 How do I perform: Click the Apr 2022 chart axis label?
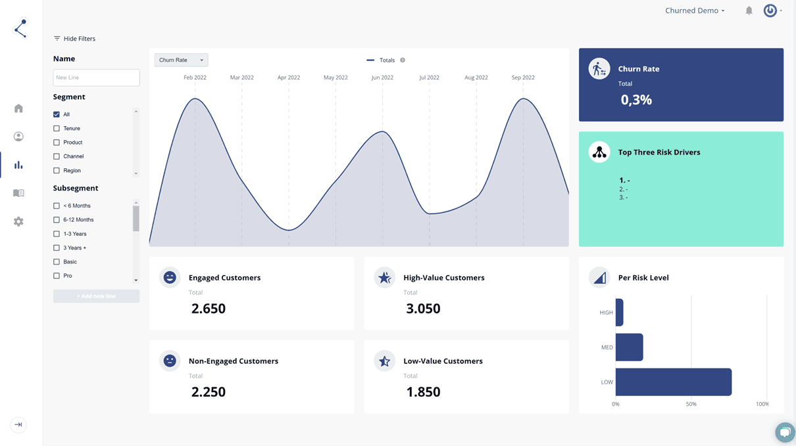click(289, 78)
